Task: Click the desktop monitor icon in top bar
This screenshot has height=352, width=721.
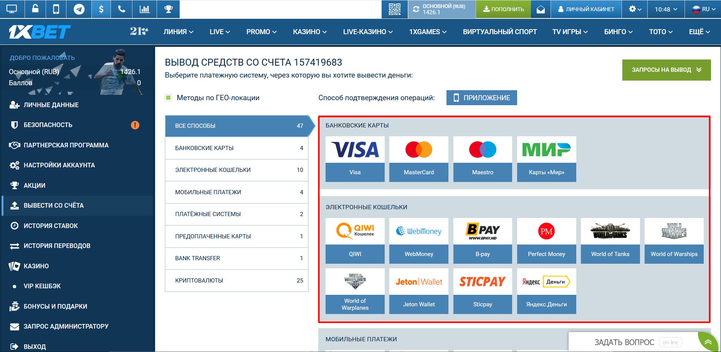Action: 12,9
